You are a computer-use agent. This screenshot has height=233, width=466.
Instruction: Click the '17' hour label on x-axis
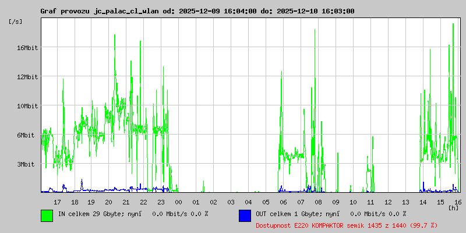(57, 202)
